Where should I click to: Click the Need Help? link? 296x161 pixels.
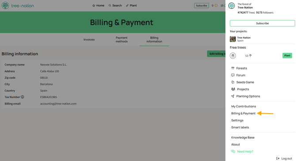(x=245, y=151)
